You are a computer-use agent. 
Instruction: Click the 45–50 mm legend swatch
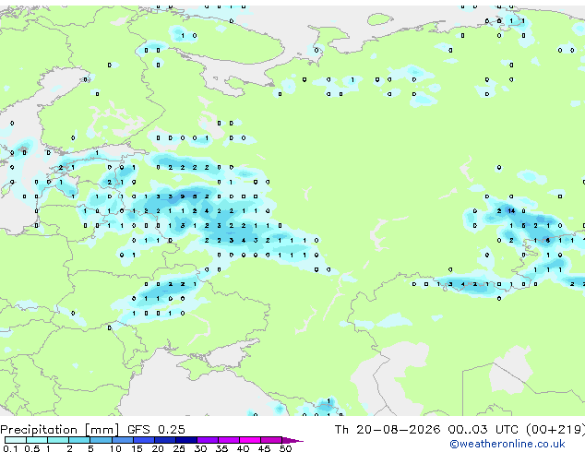coord(271,440)
